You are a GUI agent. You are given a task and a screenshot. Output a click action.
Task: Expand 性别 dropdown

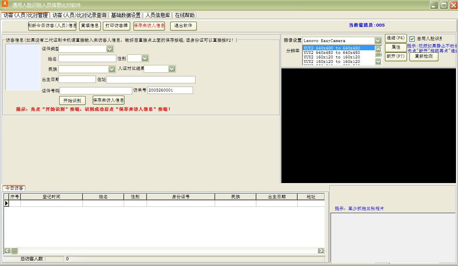click(x=145, y=58)
